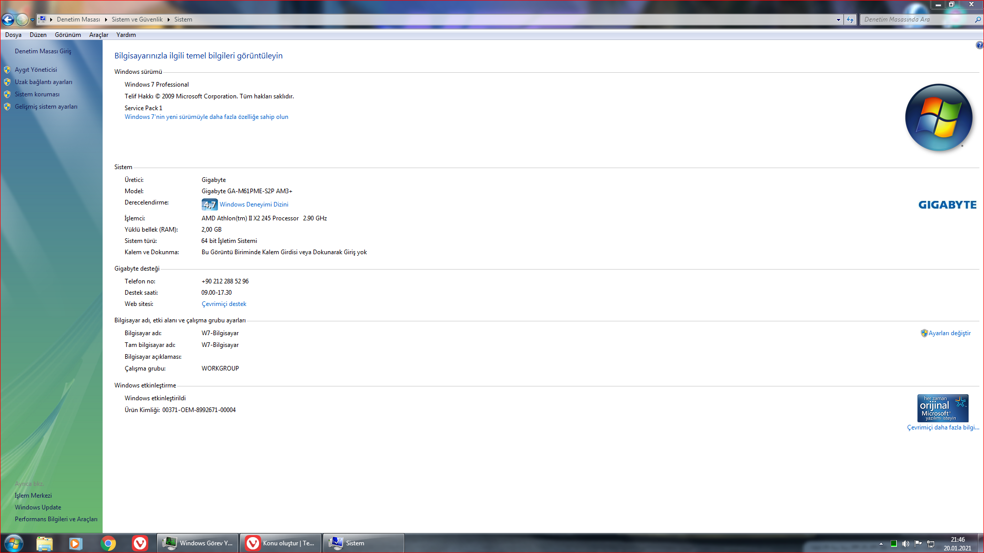Click the Show Desktop strip beside the clock
The image size is (984, 553).
(x=980, y=543)
